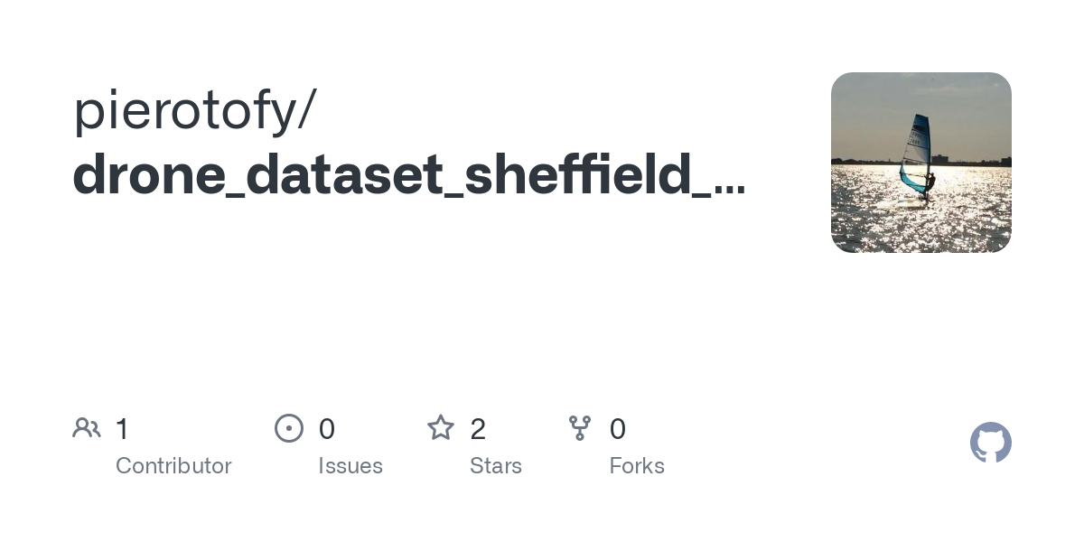Open the Contributor label
1084x542 pixels.
(173, 466)
